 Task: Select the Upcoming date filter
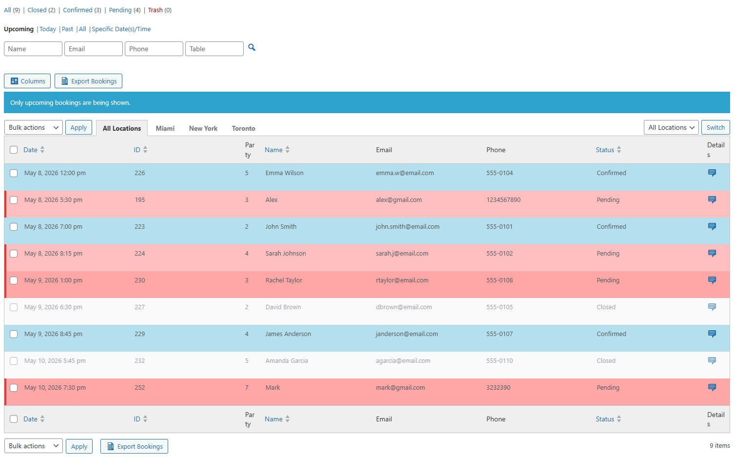point(19,29)
